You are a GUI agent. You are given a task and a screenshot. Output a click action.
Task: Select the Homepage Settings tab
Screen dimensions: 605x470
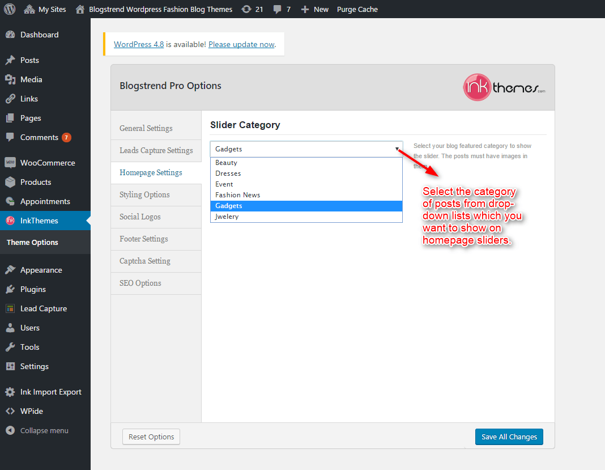click(156, 172)
